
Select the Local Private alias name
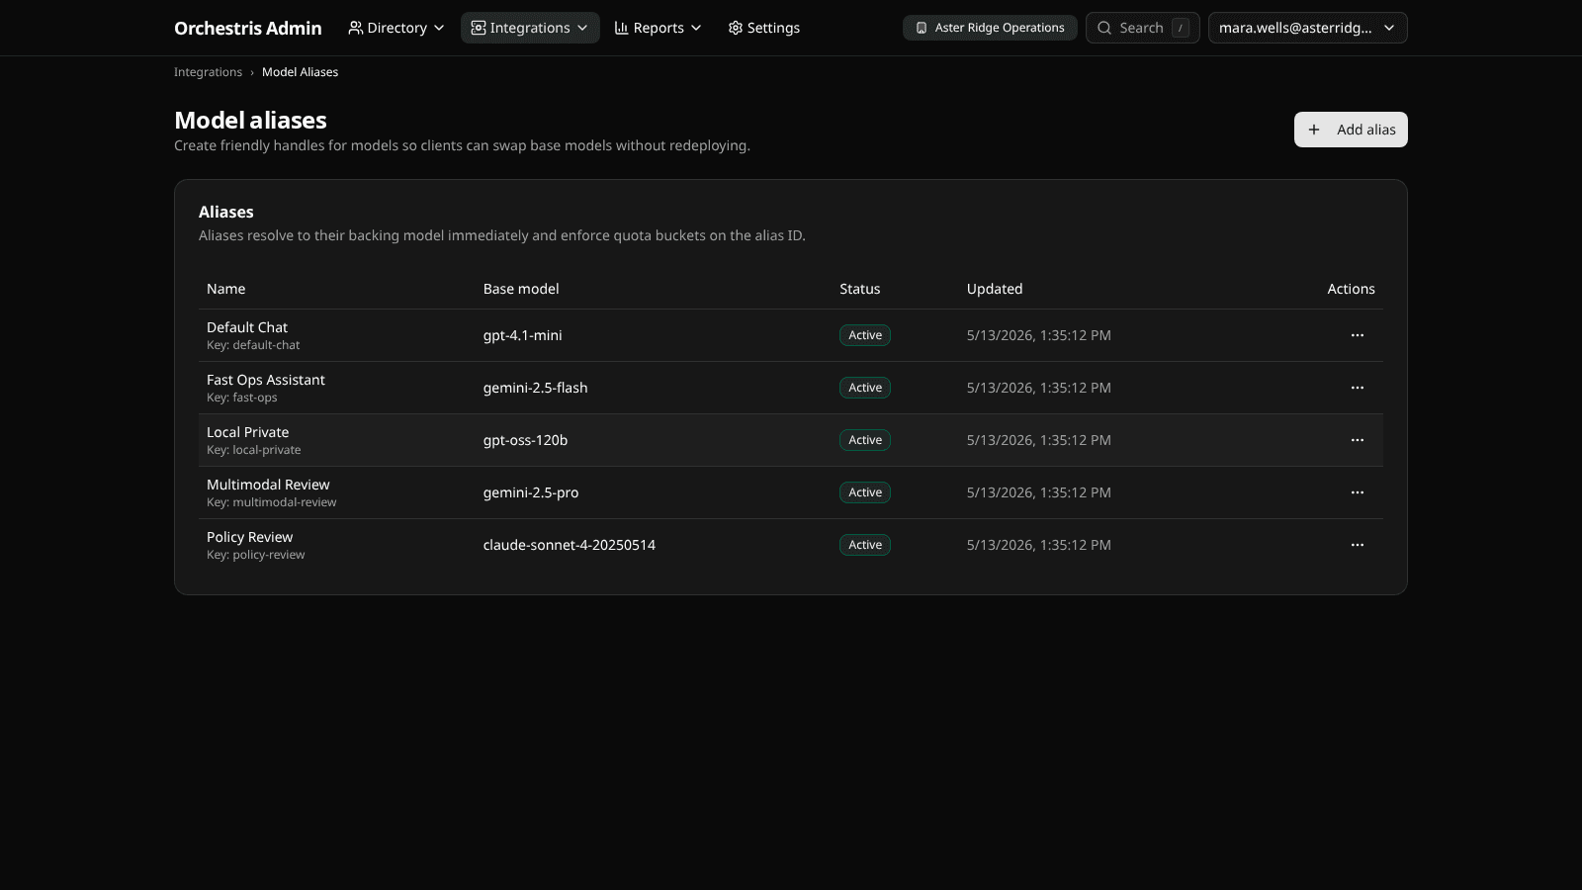pos(248,432)
